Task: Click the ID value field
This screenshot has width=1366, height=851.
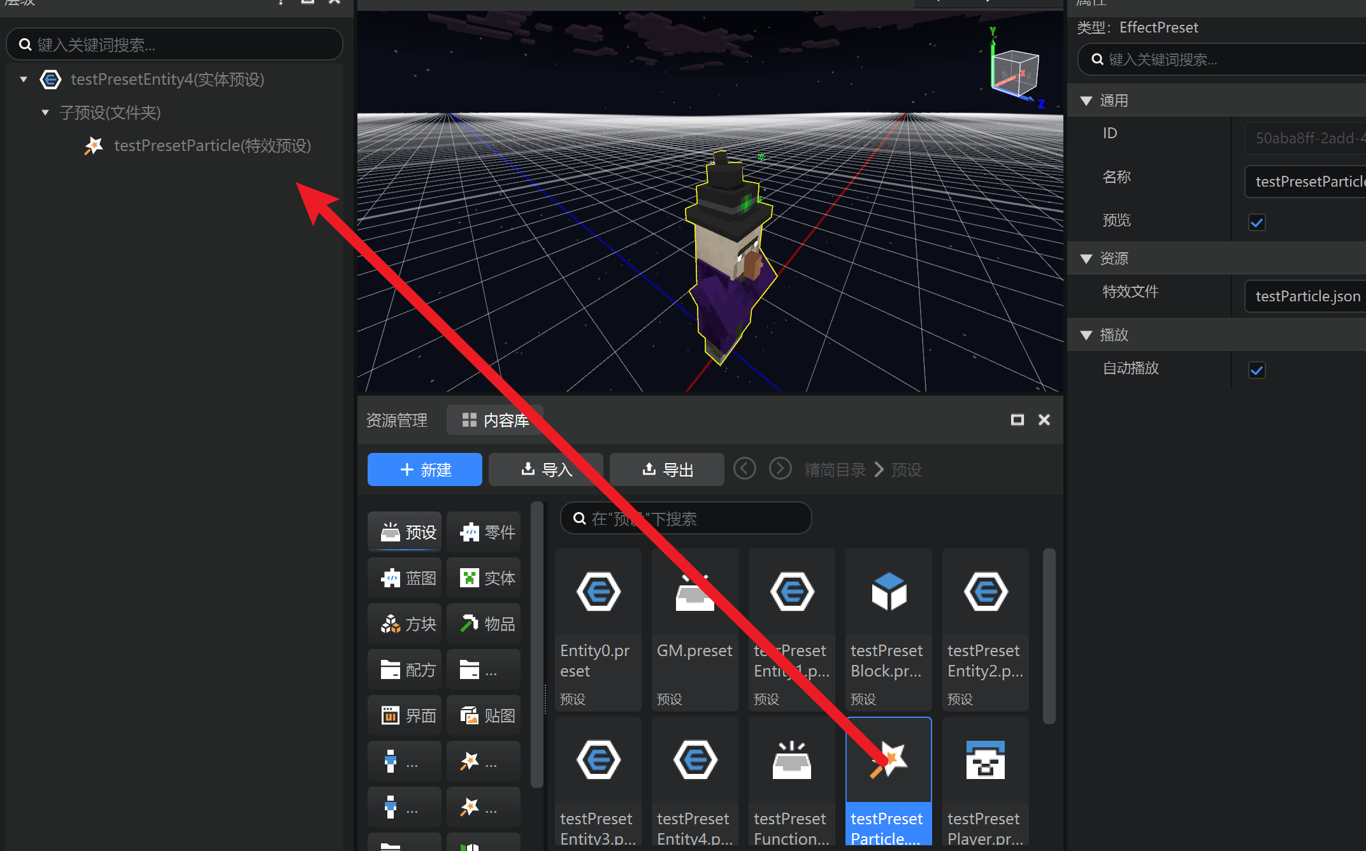Action: (1305, 138)
